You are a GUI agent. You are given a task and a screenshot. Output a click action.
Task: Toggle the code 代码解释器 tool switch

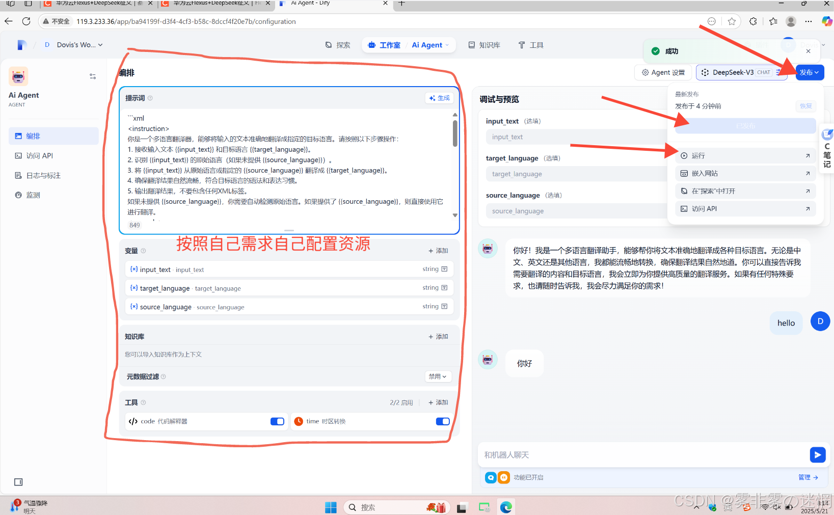click(277, 421)
